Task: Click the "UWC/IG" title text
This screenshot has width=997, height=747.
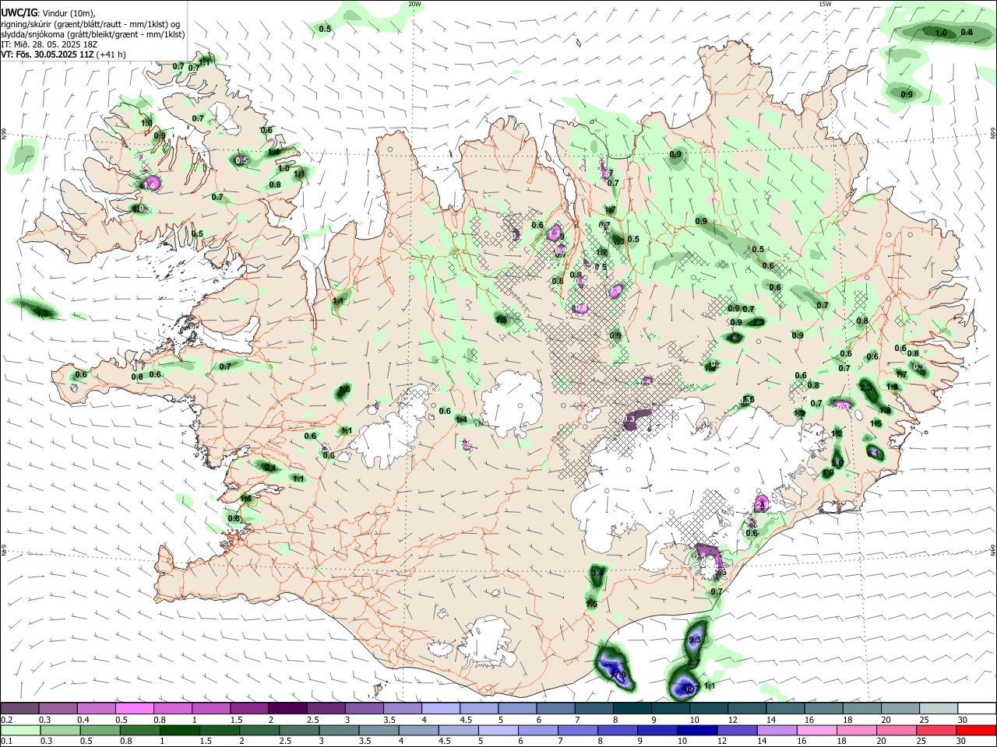Action: tap(18, 12)
